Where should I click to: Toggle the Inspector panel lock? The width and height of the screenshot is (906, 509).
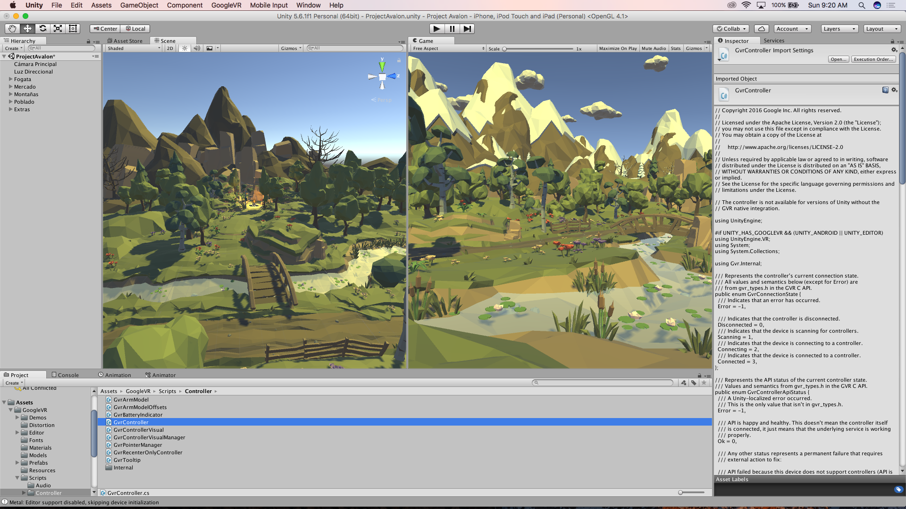(892, 41)
